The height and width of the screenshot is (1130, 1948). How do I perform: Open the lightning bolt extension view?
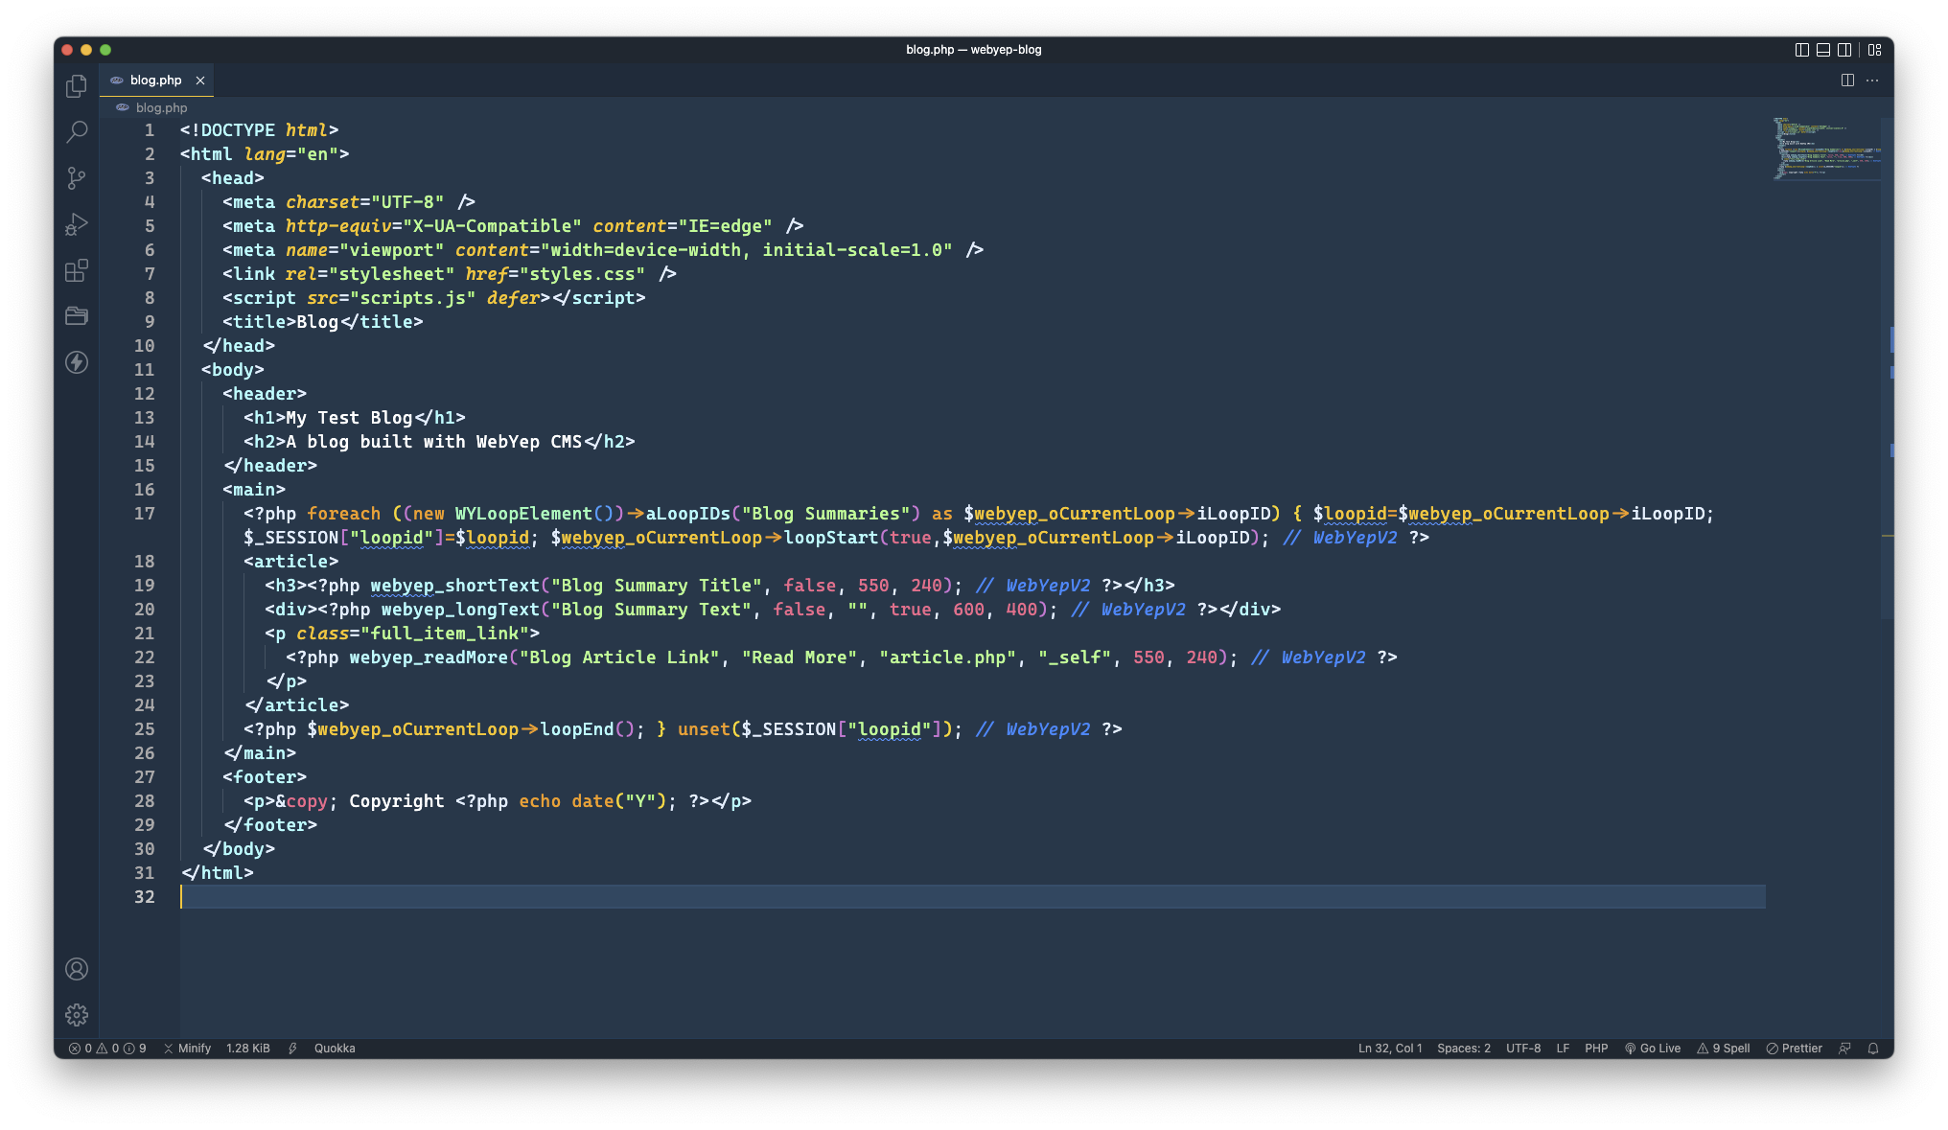click(x=77, y=362)
